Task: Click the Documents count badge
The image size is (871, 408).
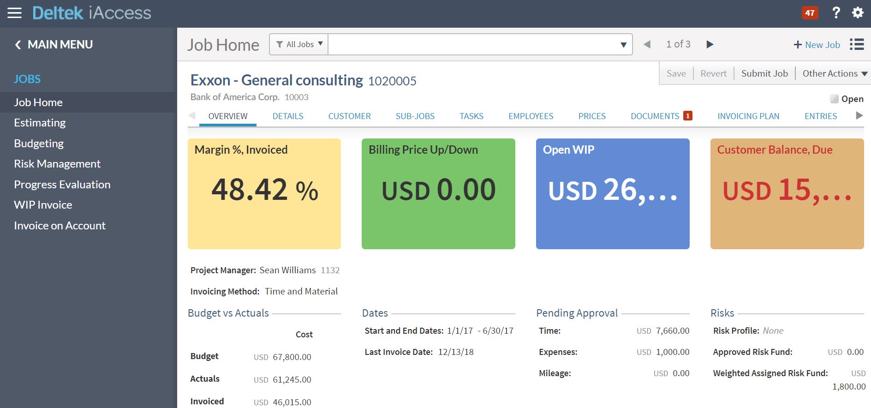Action: [687, 116]
